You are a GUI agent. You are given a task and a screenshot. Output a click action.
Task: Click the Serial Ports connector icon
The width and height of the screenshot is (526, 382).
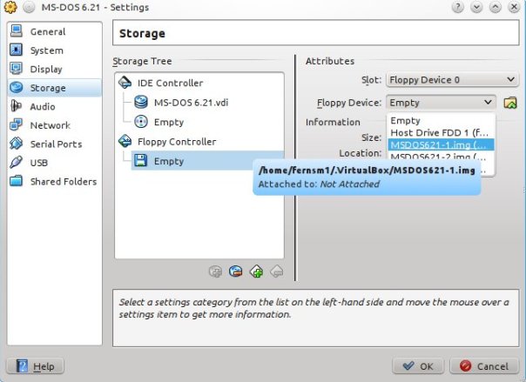point(16,144)
